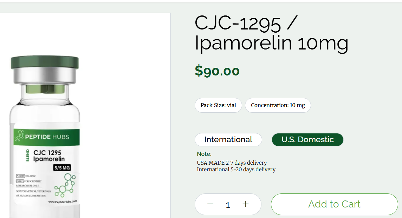Click the vertical BLEND text on vial label
Viewport: 402px width, 218px height.
tap(28, 156)
